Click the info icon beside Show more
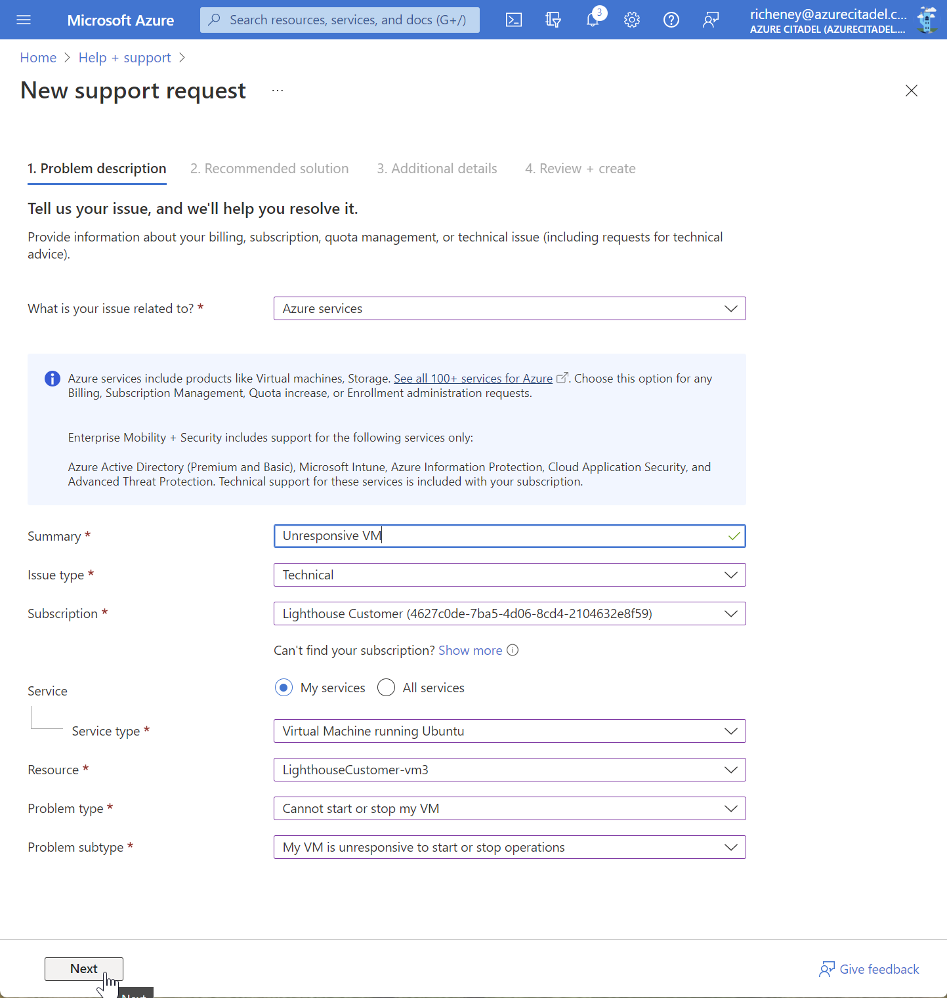947x998 pixels. point(513,650)
